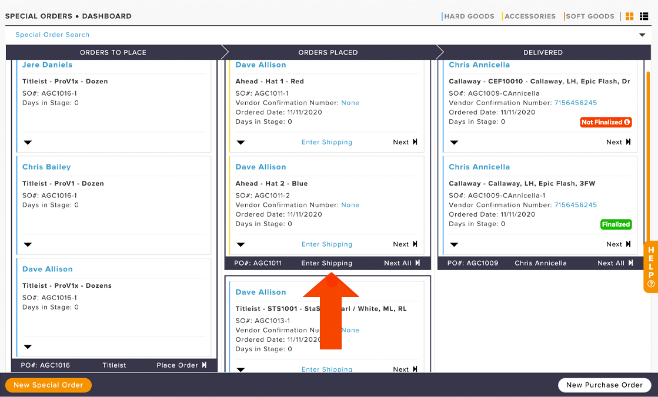Switch to grid view layout
Viewport: 658px width, 397px height.
[629, 16]
